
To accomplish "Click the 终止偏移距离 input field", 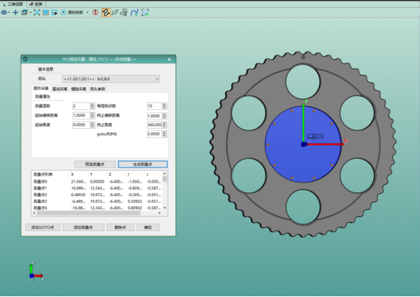I will click(x=155, y=116).
